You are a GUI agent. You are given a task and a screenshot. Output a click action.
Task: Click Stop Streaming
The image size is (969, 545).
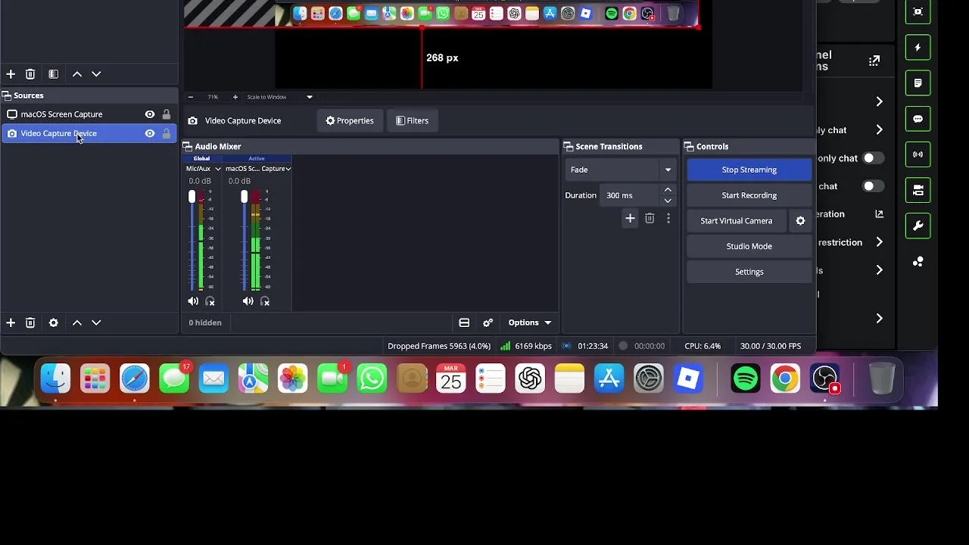tap(749, 170)
